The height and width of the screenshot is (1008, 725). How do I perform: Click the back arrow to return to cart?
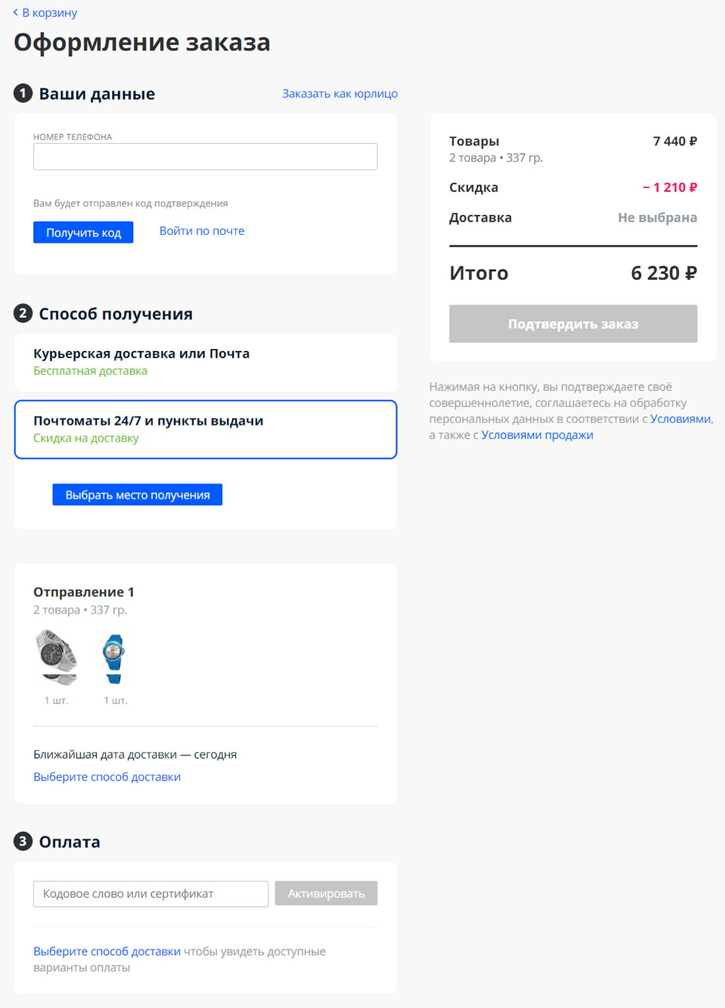(x=16, y=12)
